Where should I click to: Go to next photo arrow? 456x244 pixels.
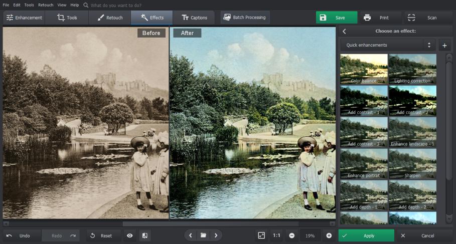click(x=216, y=235)
